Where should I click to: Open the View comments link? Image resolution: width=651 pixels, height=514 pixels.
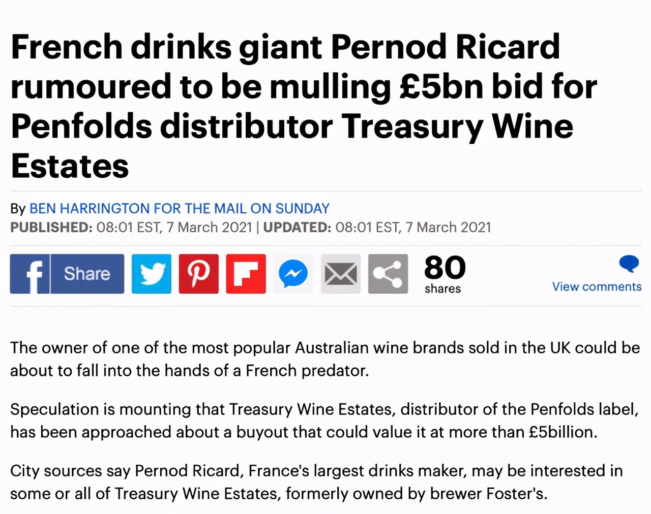[x=597, y=287]
